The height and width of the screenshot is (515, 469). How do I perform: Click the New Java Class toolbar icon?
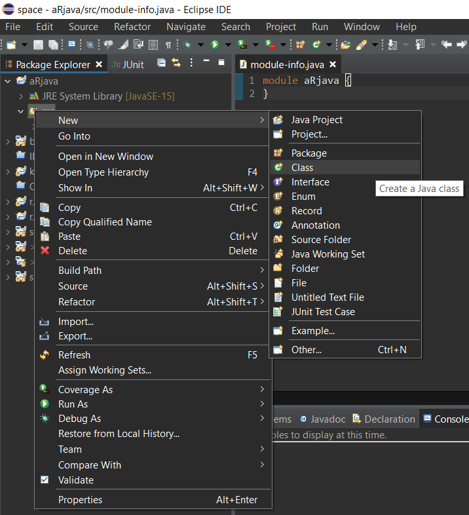pos(316,45)
